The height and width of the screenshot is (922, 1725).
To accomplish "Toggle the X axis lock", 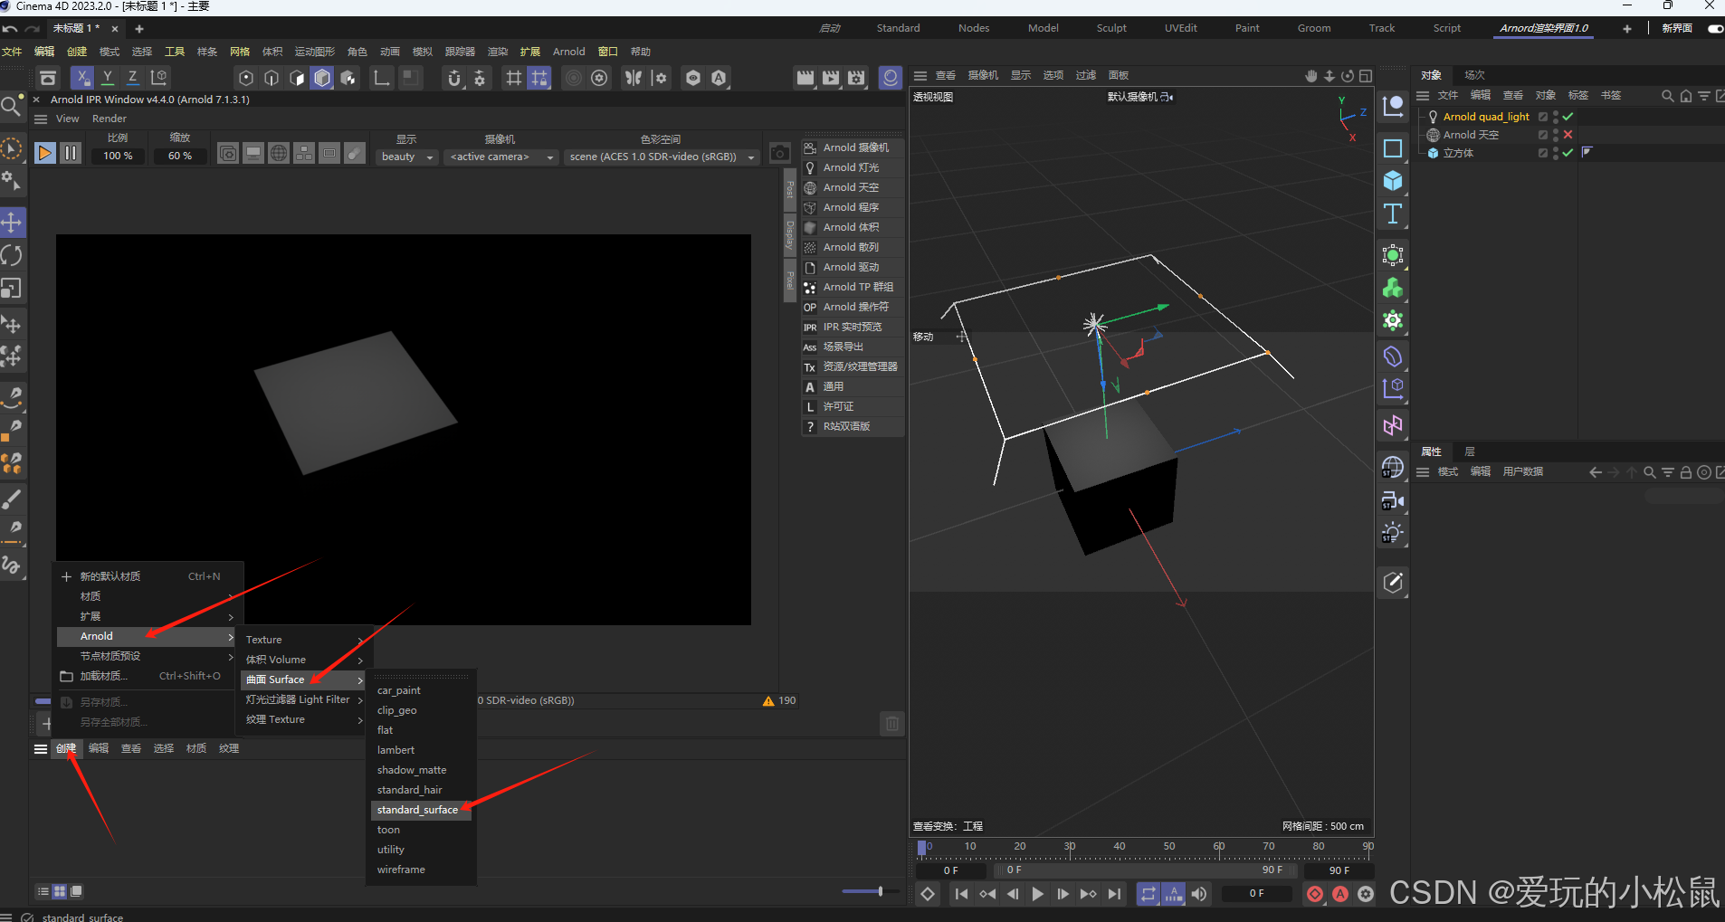I will click(x=82, y=78).
